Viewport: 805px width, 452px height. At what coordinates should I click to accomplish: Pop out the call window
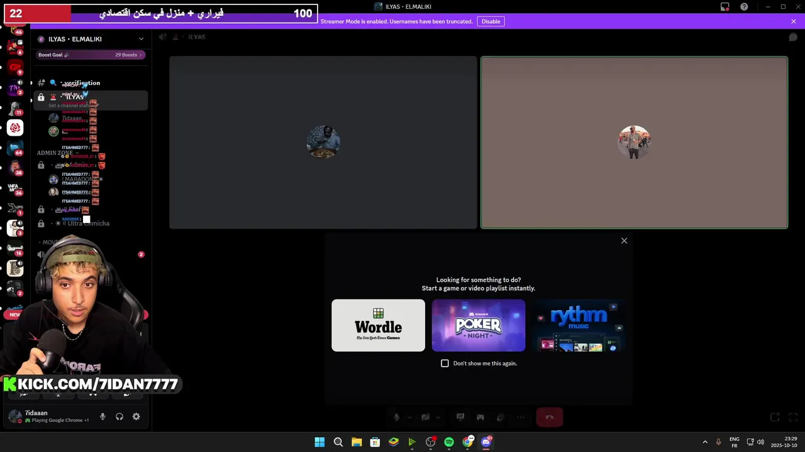pyautogui.click(x=775, y=417)
